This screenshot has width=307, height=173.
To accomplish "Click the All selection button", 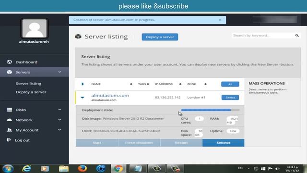I will coord(230,84).
